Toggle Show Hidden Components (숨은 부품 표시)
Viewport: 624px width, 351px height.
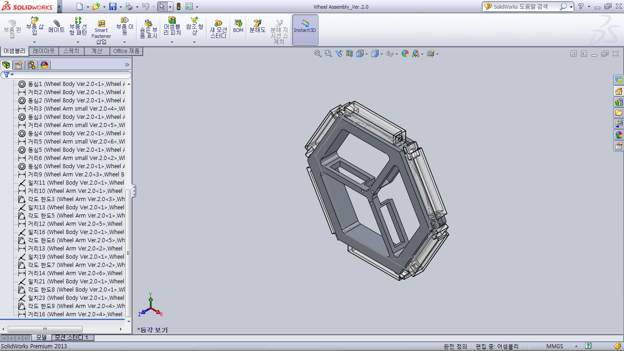(x=148, y=29)
